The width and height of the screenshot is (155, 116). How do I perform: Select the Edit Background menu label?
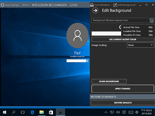[x=126, y=5]
